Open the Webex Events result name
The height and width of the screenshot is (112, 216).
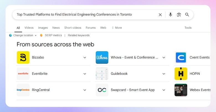point(200,90)
